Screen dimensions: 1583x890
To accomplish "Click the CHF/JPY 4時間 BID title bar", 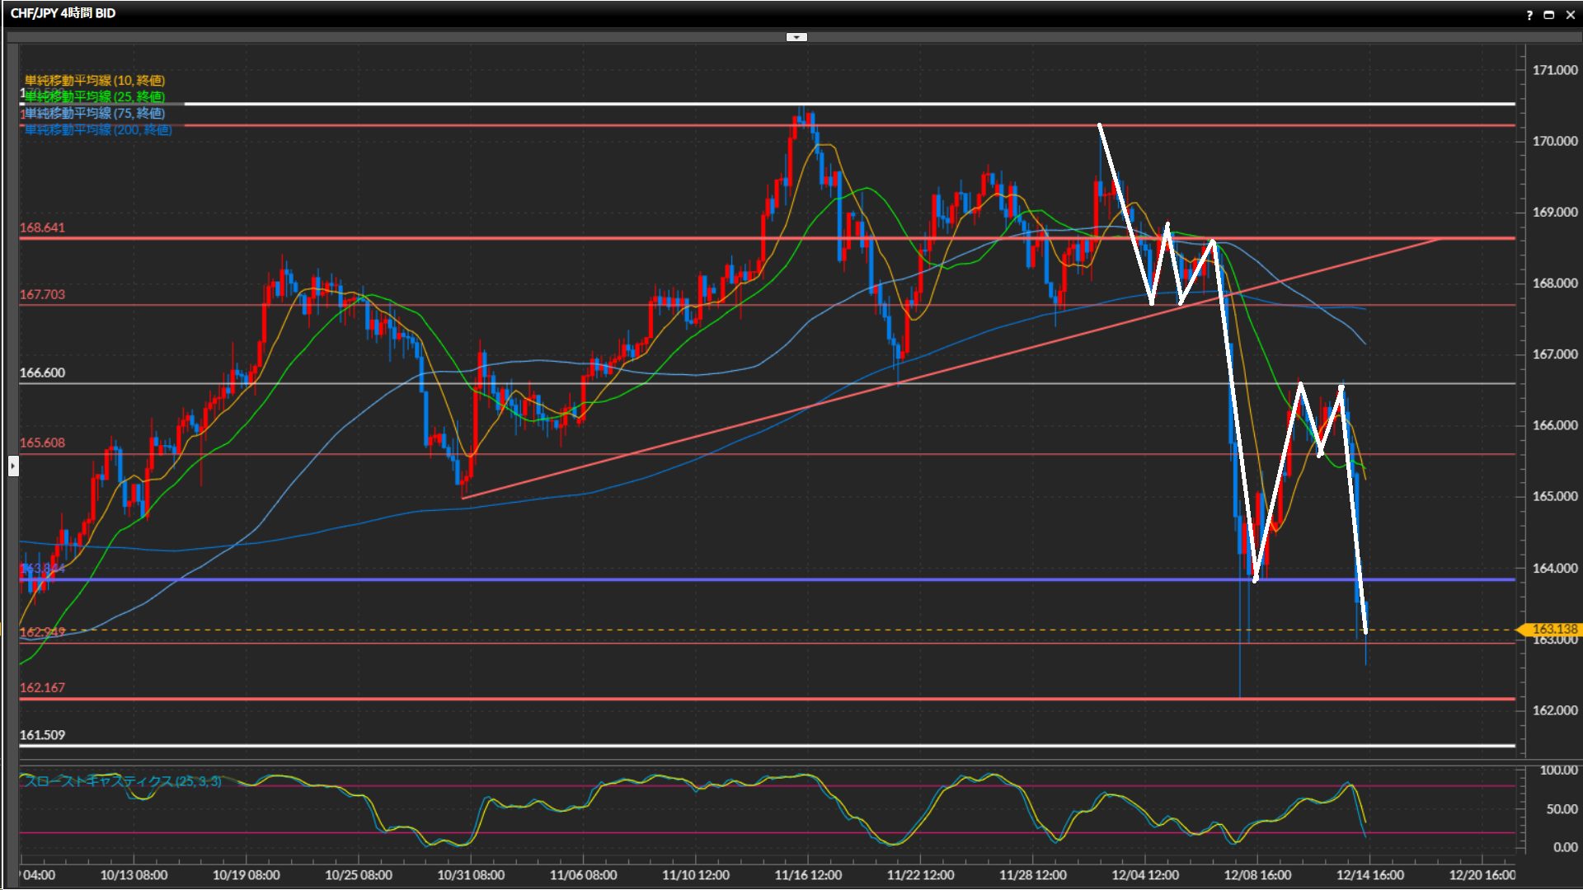I will pos(63,13).
